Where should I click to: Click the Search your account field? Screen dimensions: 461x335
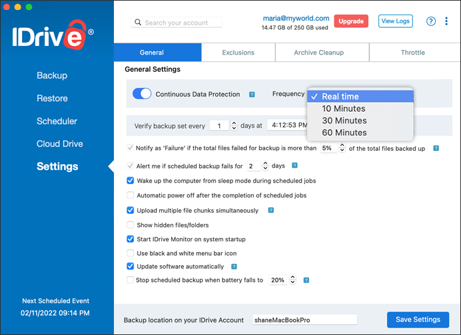click(177, 23)
